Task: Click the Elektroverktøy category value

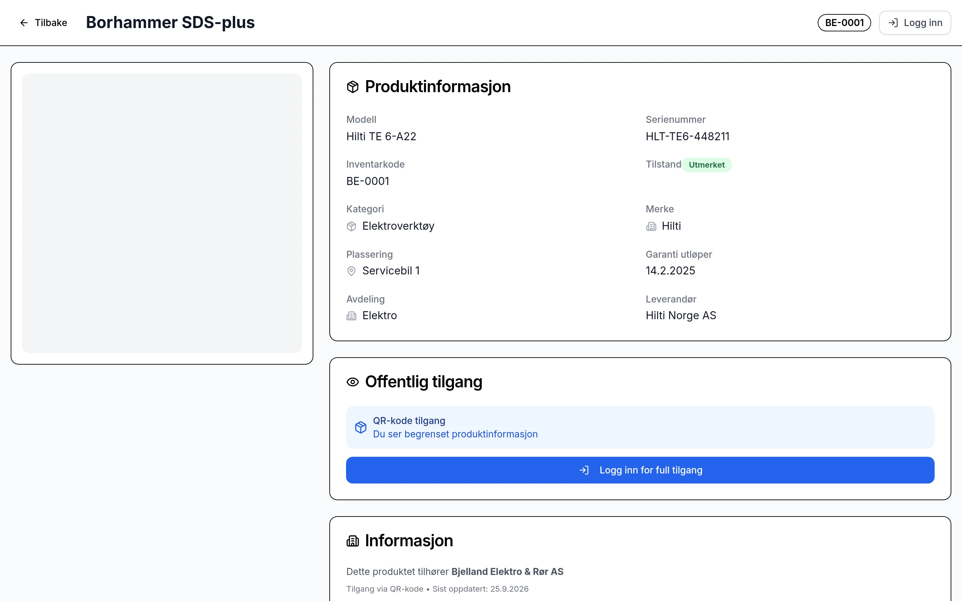Action: pyautogui.click(x=398, y=226)
